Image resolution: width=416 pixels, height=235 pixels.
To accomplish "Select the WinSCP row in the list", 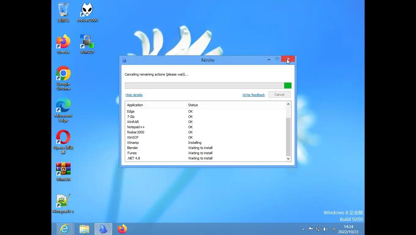I will tap(205, 137).
